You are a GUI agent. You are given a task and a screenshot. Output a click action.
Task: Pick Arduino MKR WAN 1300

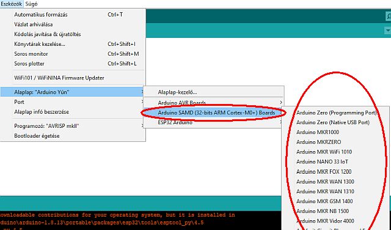335,182
